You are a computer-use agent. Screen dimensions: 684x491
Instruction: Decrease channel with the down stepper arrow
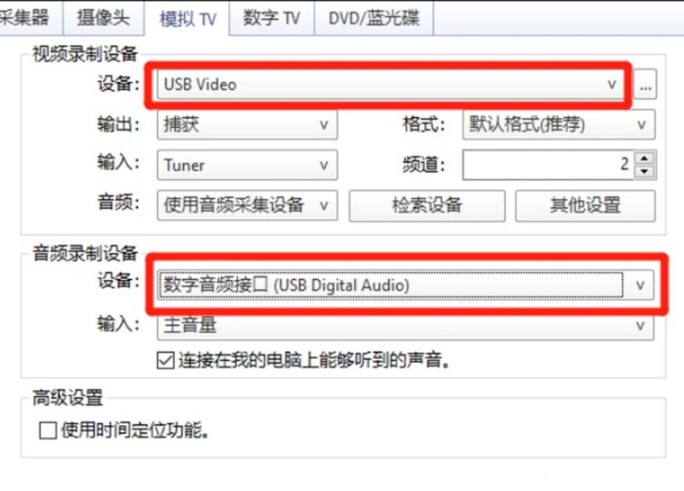click(x=645, y=172)
